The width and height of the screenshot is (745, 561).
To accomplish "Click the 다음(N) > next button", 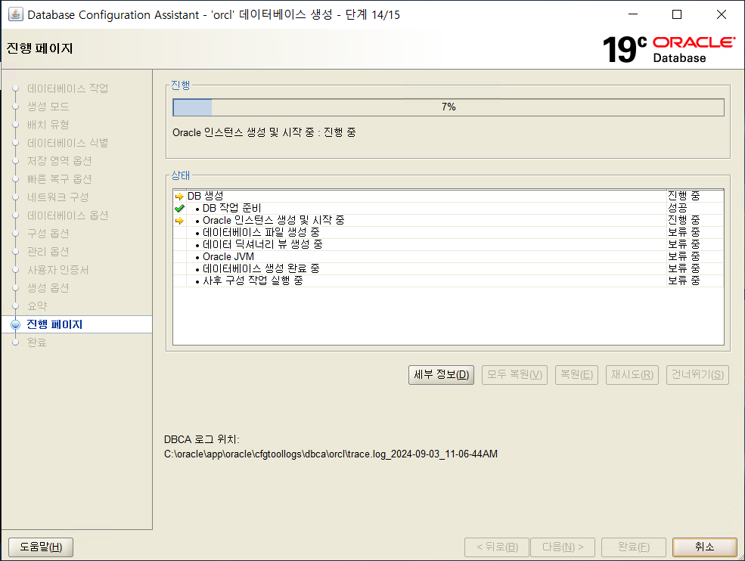I will [563, 547].
